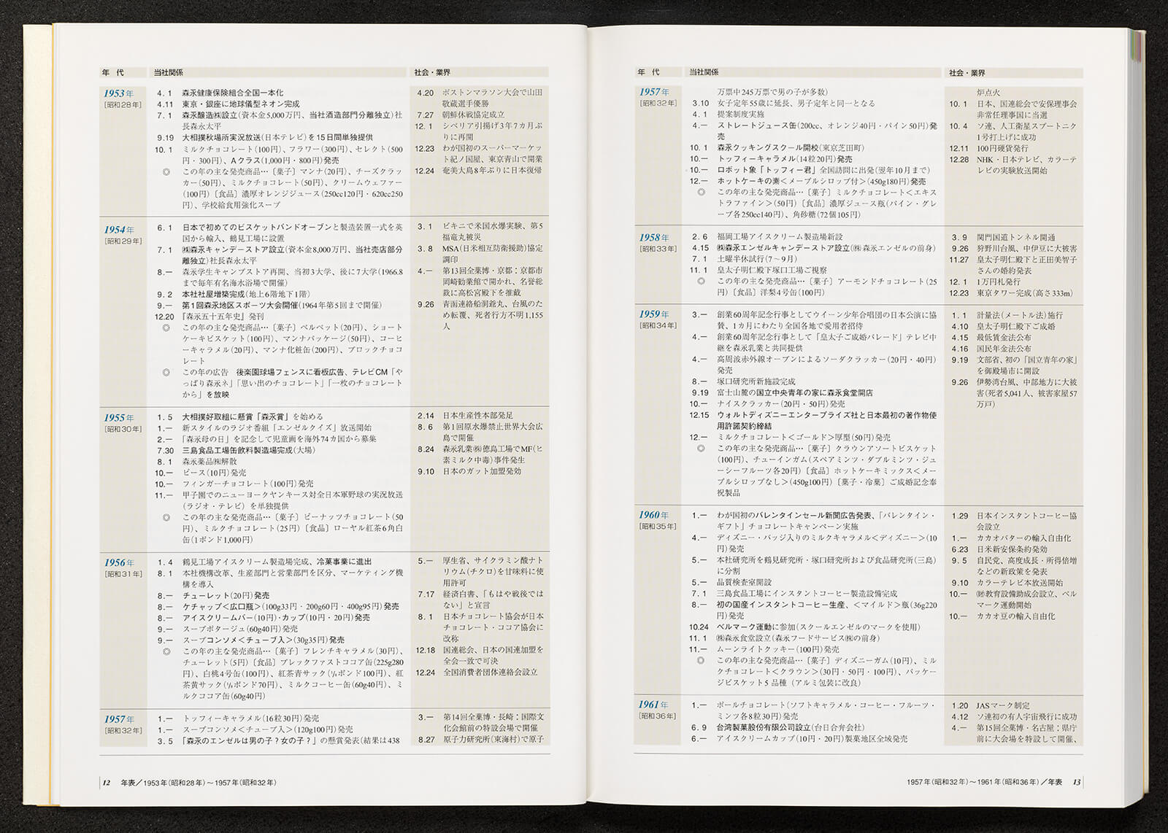This screenshot has width=1168, height=833.
Task: Select the entry "森永薬品㈱解散"
Action: click(210, 461)
